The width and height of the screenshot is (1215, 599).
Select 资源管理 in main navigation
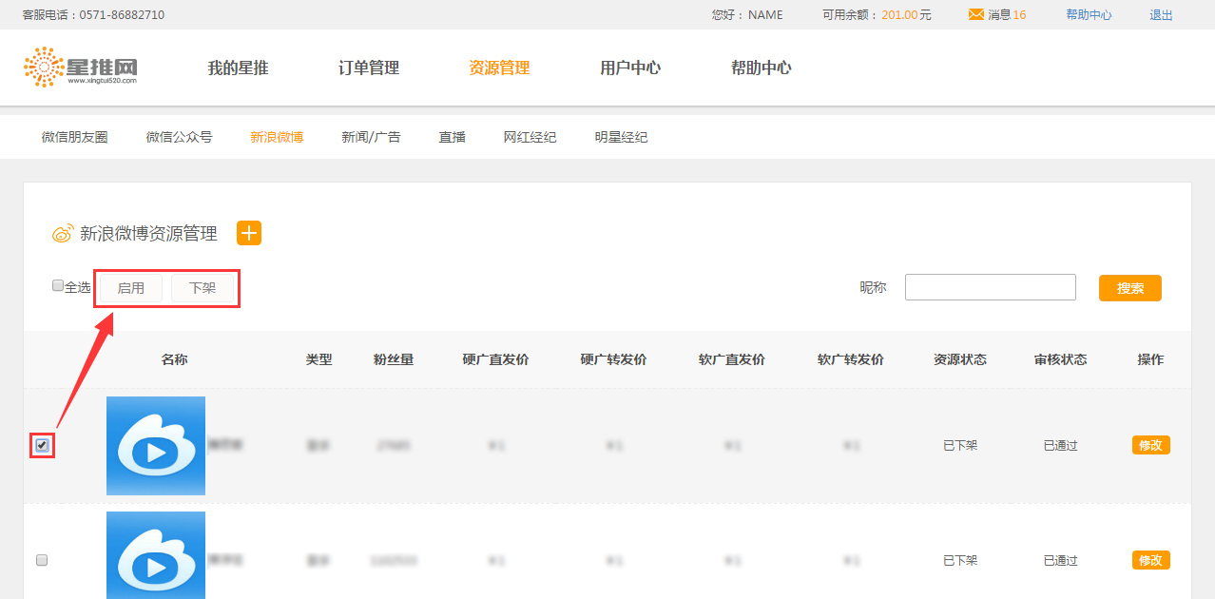tap(499, 68)
